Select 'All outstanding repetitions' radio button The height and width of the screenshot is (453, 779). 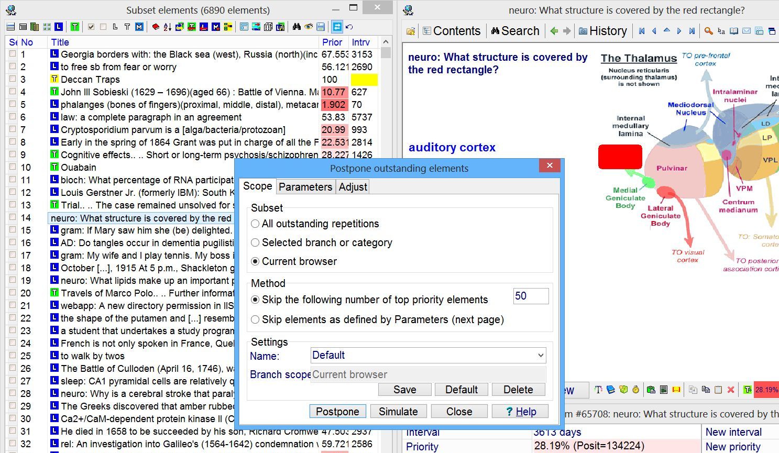(x=255, y=224)
